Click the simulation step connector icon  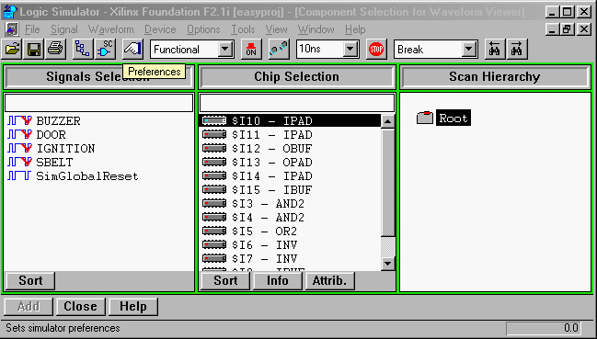click(279, 49)
